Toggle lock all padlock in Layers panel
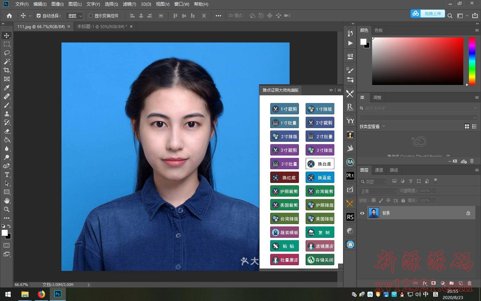The height and width of the screenshot is (301, 481). point(403,200)
